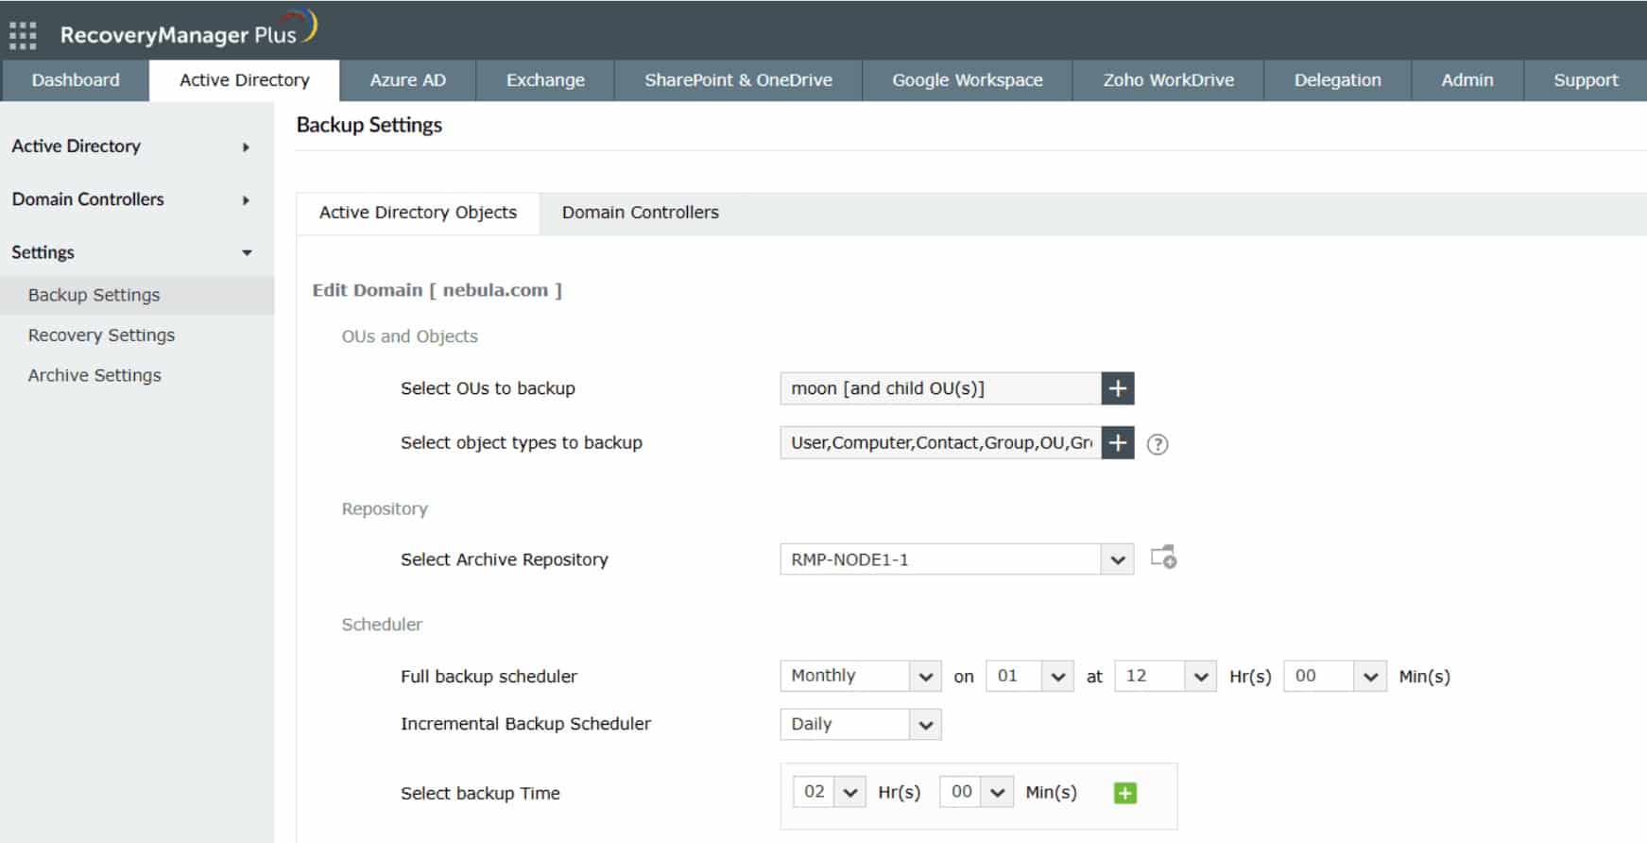This screenshot has height=843, width=1647.
Task: Open the Select Archive Repository dropdown
Action: 956,559
